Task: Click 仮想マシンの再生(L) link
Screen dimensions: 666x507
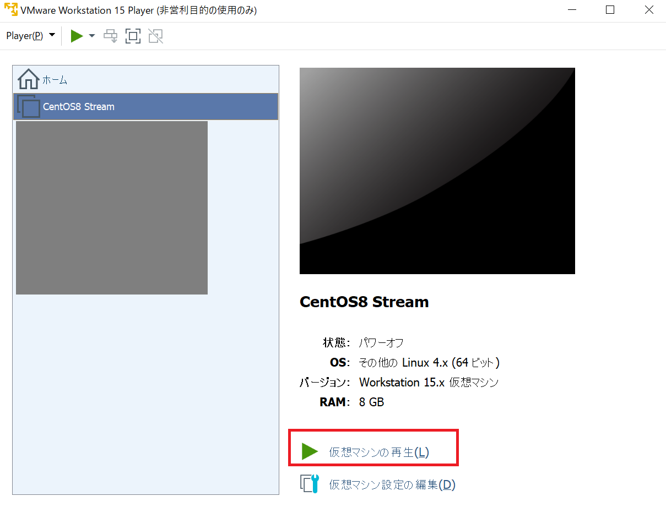Action: [379, 453]
